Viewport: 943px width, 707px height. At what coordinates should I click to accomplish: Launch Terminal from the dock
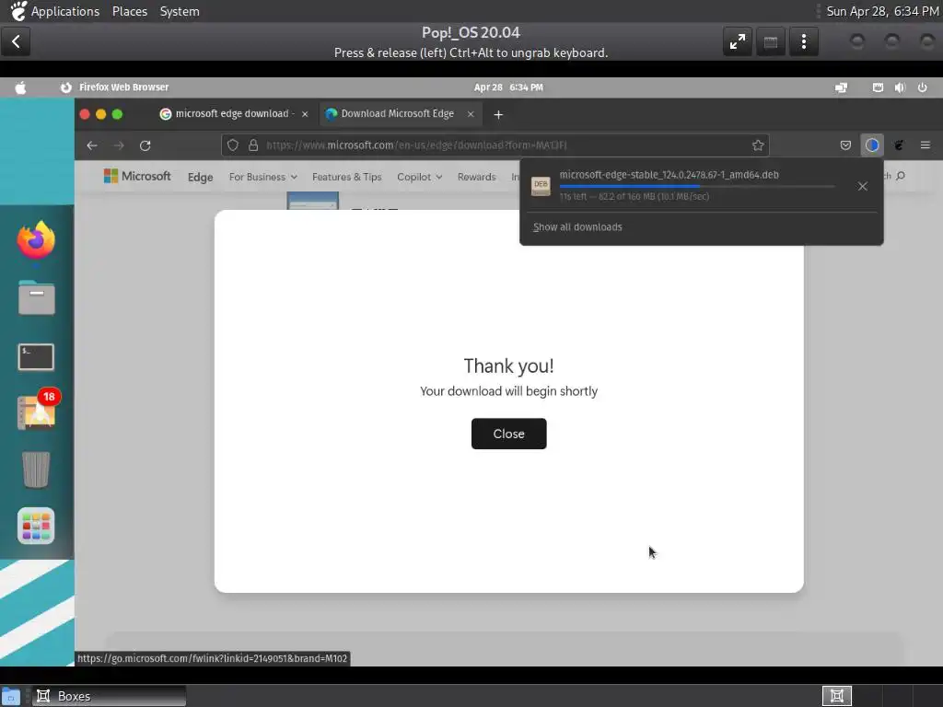pyautogui.click(x=36, y=357)
